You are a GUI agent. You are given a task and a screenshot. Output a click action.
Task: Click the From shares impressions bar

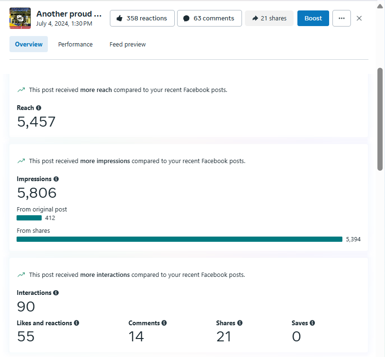(x=179, y=239)
